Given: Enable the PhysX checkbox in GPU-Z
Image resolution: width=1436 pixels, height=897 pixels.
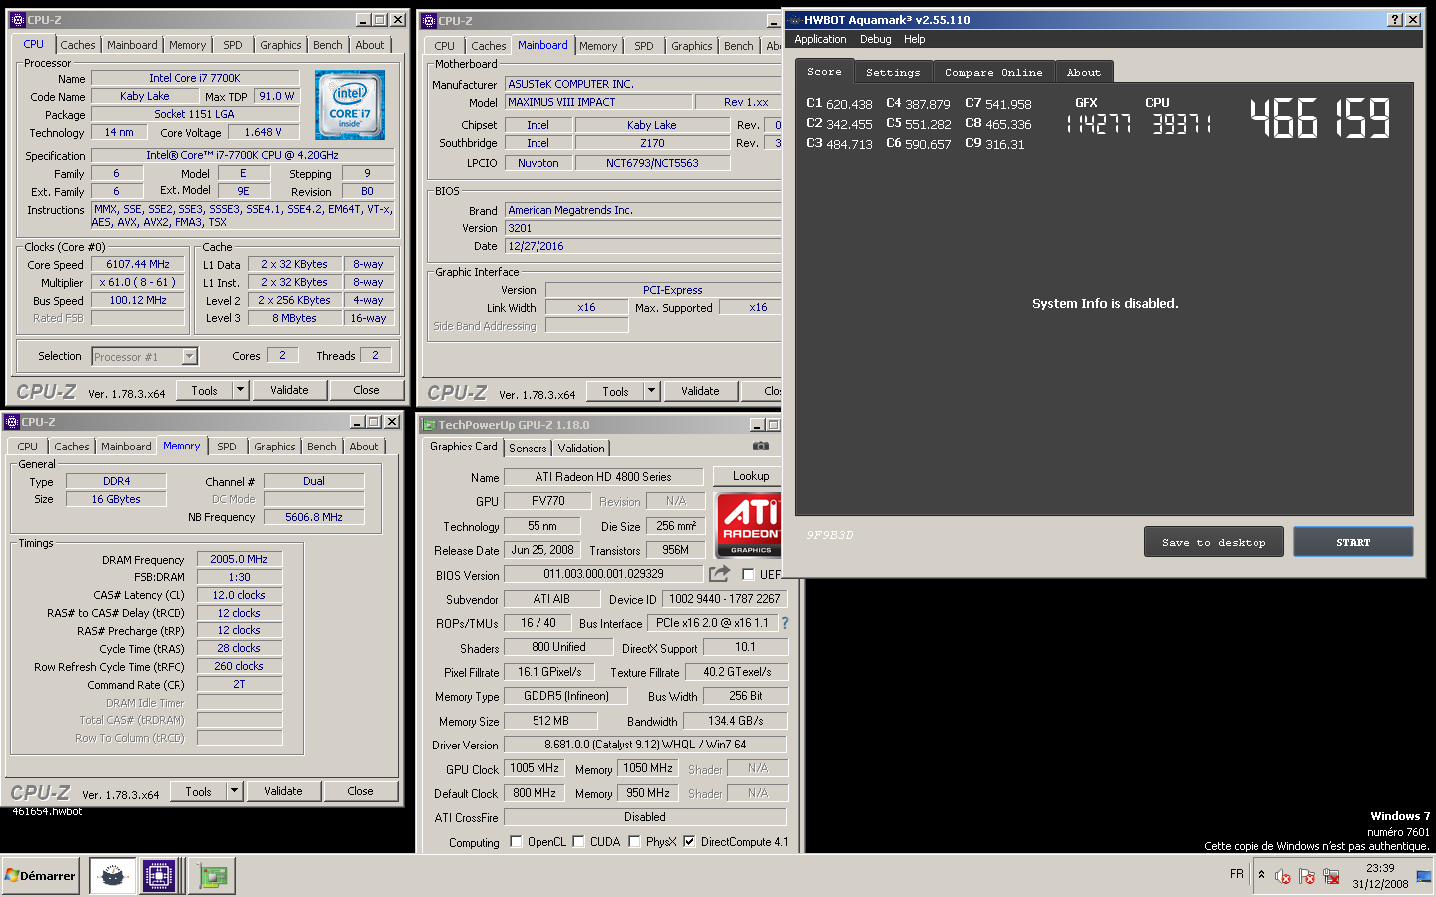Looking at the screenshot, I should 634,842.
